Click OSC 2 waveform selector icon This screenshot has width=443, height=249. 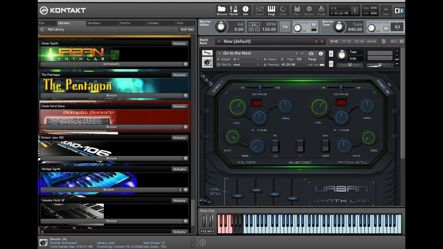pyautogui.click(x=341, y=103)
